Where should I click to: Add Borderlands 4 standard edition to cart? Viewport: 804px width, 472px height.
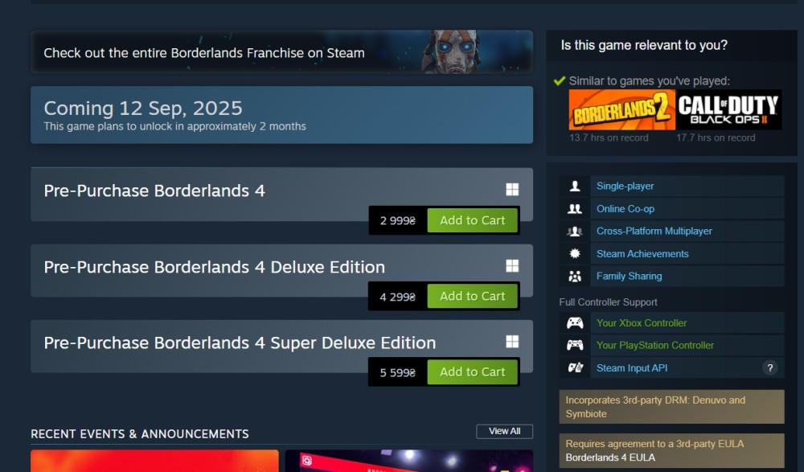click(x=472, y=220)
